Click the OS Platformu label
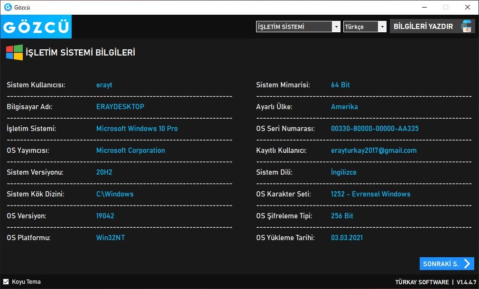 [x=29, y=238]
